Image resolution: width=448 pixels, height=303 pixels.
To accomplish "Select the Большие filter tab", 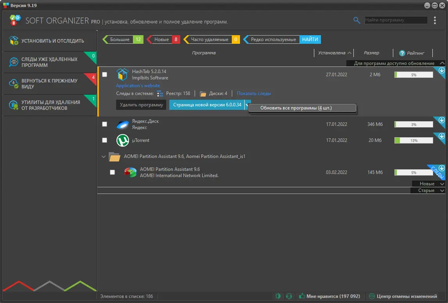I will [123, 39].
